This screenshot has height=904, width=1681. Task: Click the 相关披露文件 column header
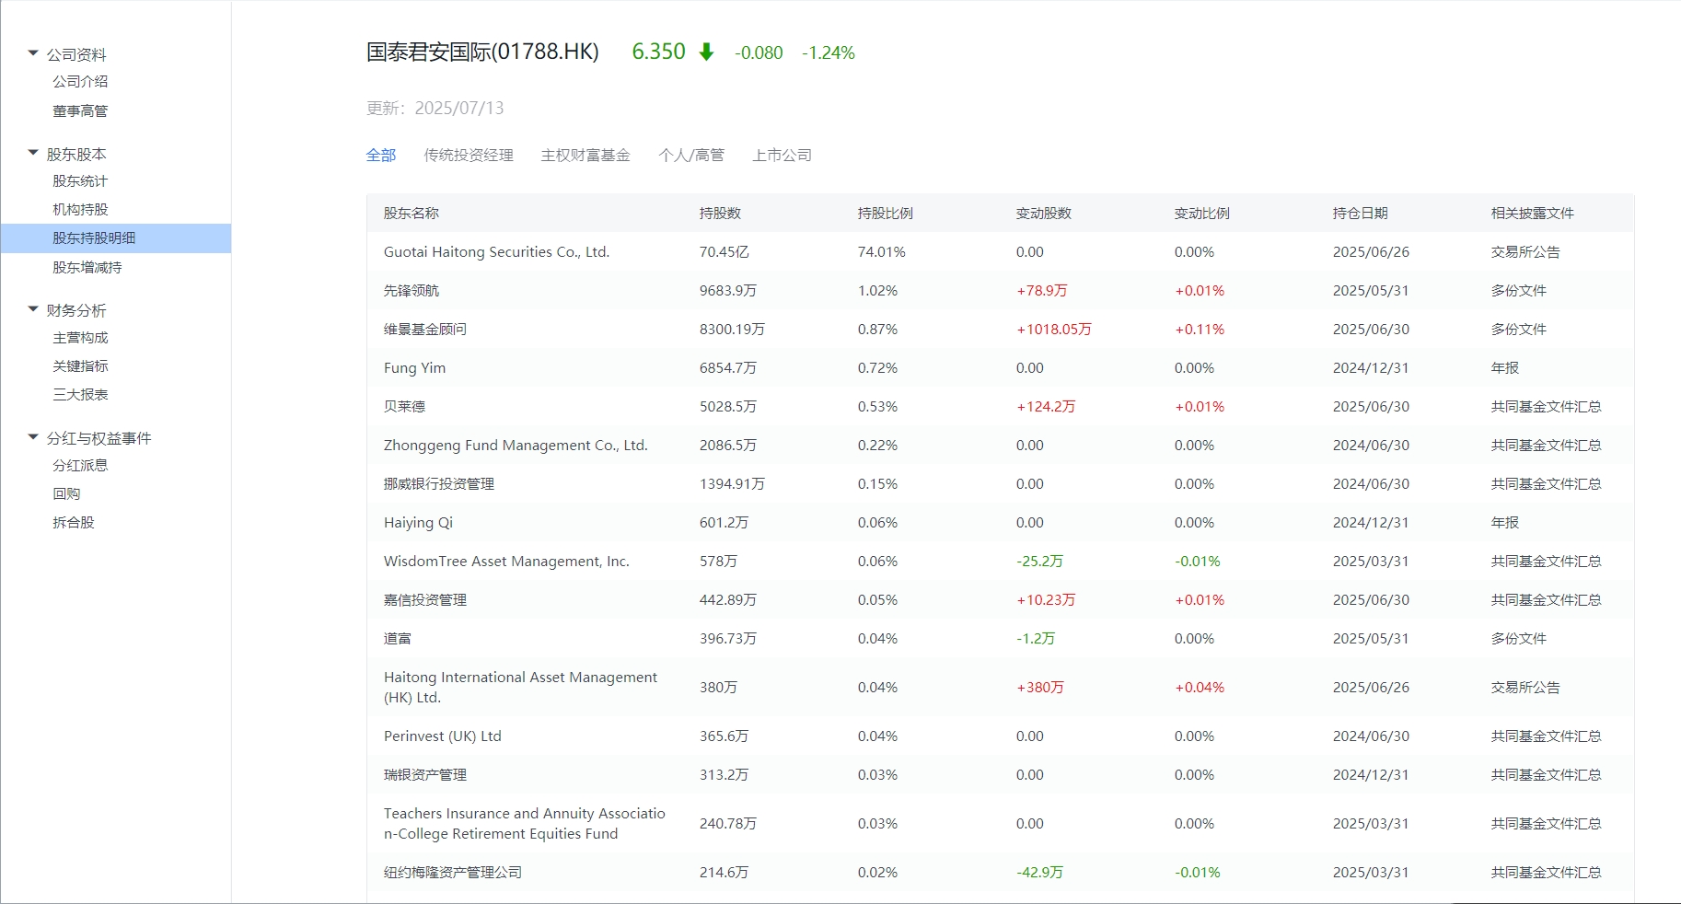1533,214
